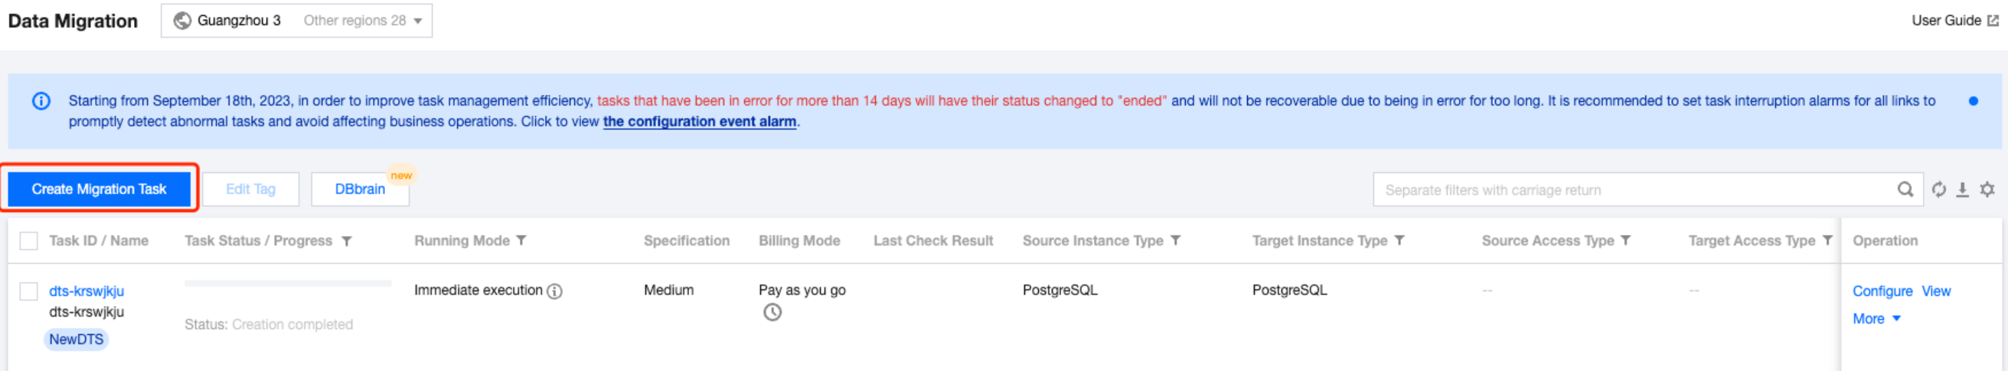The height and width of the screenshot is (371, 2008).
Task: Click the clock icon under Pay as you go
Action: pos(772,313)
